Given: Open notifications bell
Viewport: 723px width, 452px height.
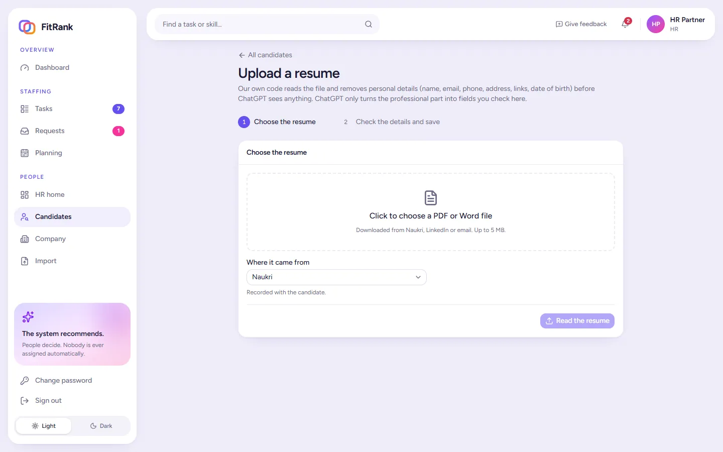Looking at the screenshot, I should pos(625,24).
